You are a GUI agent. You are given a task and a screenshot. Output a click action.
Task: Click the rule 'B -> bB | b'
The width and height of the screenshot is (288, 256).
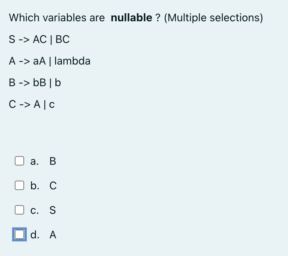35,83
